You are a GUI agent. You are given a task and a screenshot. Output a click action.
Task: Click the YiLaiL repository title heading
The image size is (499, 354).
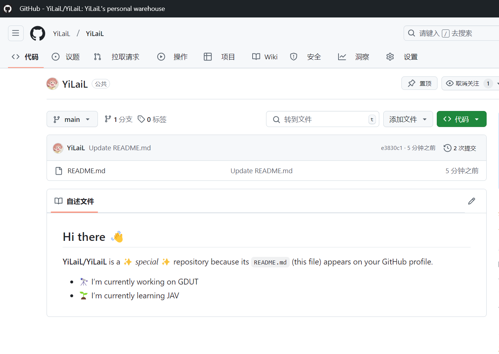pyautogui.click(x=75, y=84)
